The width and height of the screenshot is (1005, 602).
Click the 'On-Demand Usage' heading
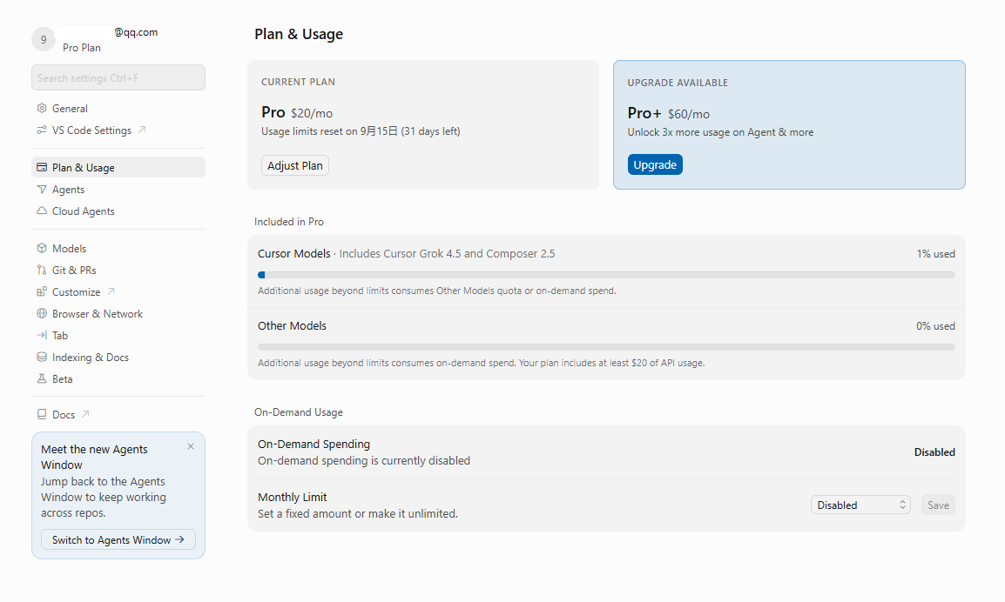tap(299, 412)
